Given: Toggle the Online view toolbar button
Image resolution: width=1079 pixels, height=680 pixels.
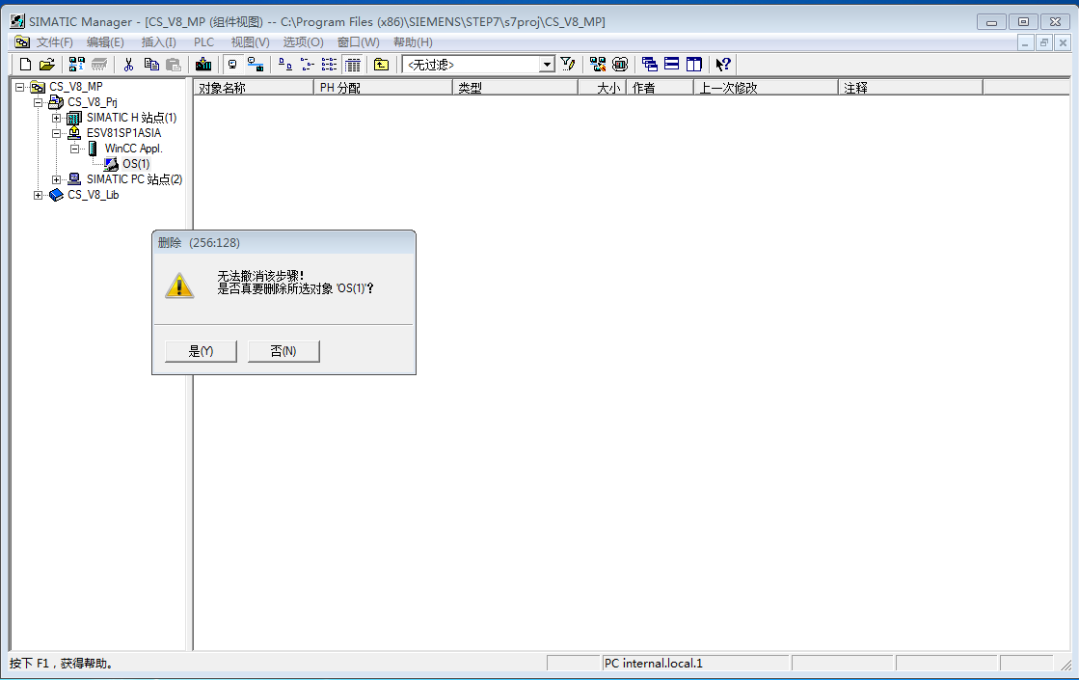Looking at the screenshot, I should (x=256, y=65).
